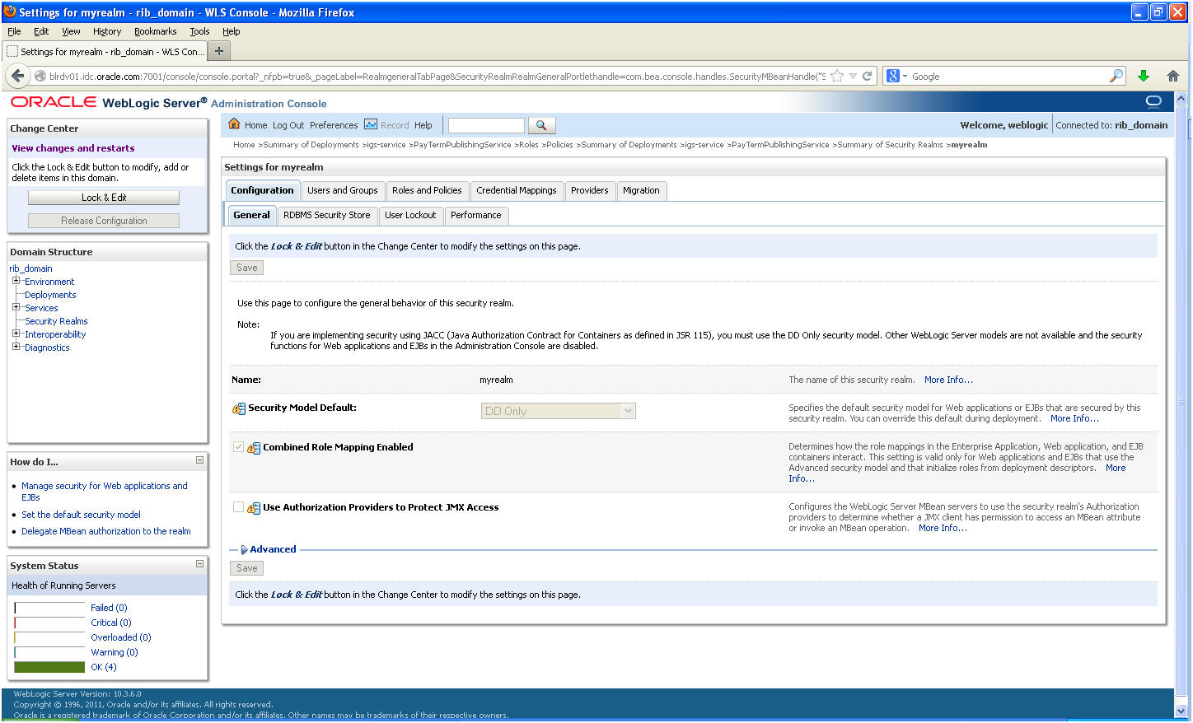Viewport: 1193px width, 723px height.
Task: Focus the Google search field
Action: pyautogui.click(x=1009, y=77)
